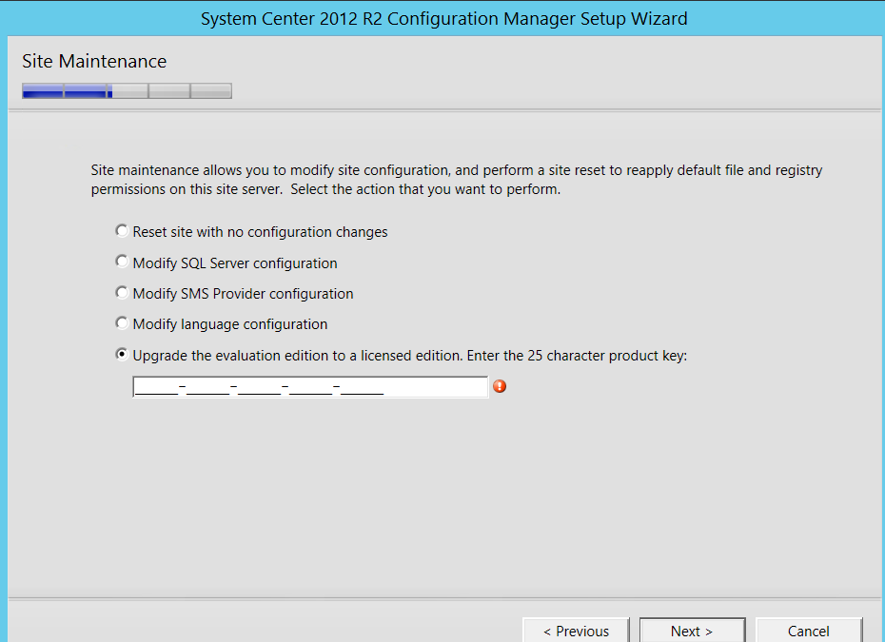Go back with the Previous button
The height and width of the screenshot is (642, 885).
[x=576, y=631]
